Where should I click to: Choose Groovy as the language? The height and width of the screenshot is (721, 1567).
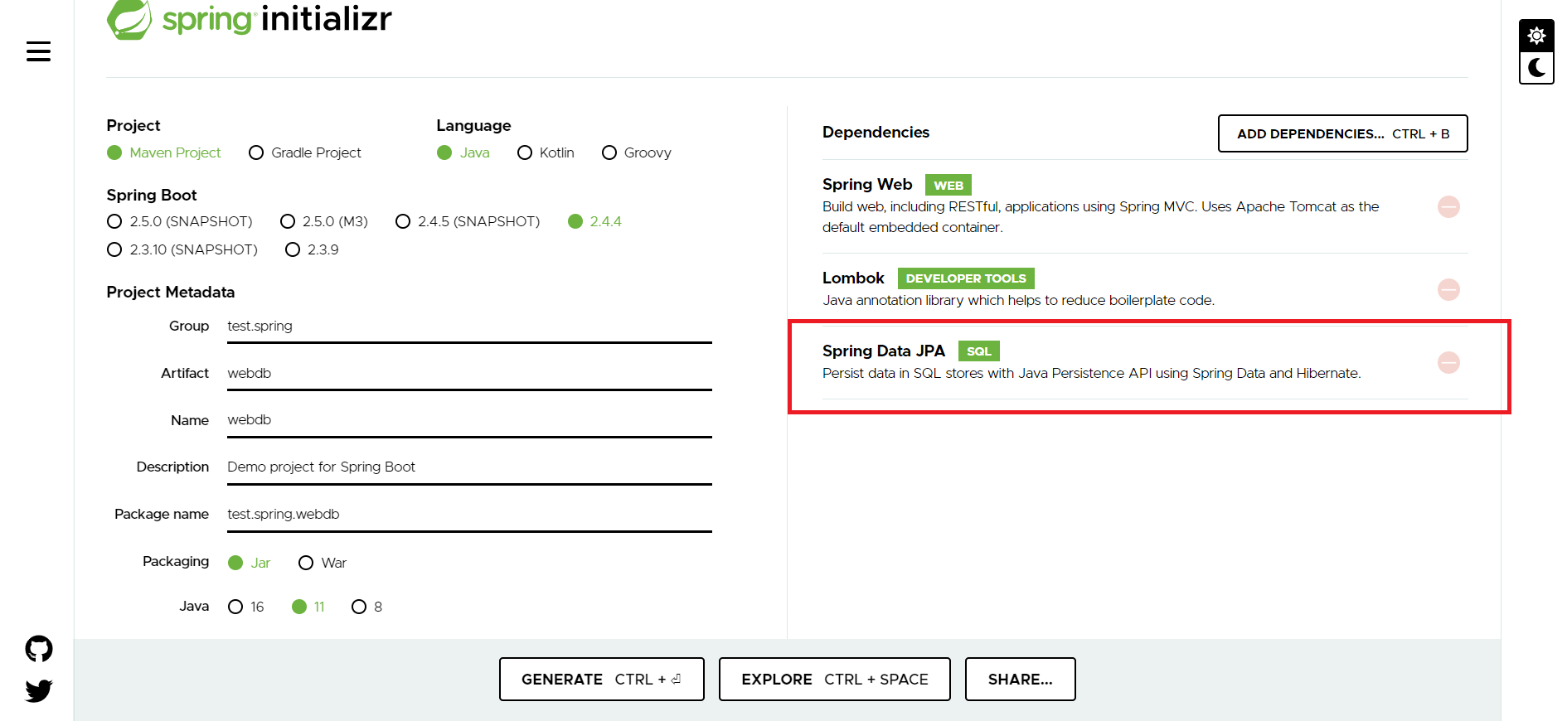pos(637,152)
